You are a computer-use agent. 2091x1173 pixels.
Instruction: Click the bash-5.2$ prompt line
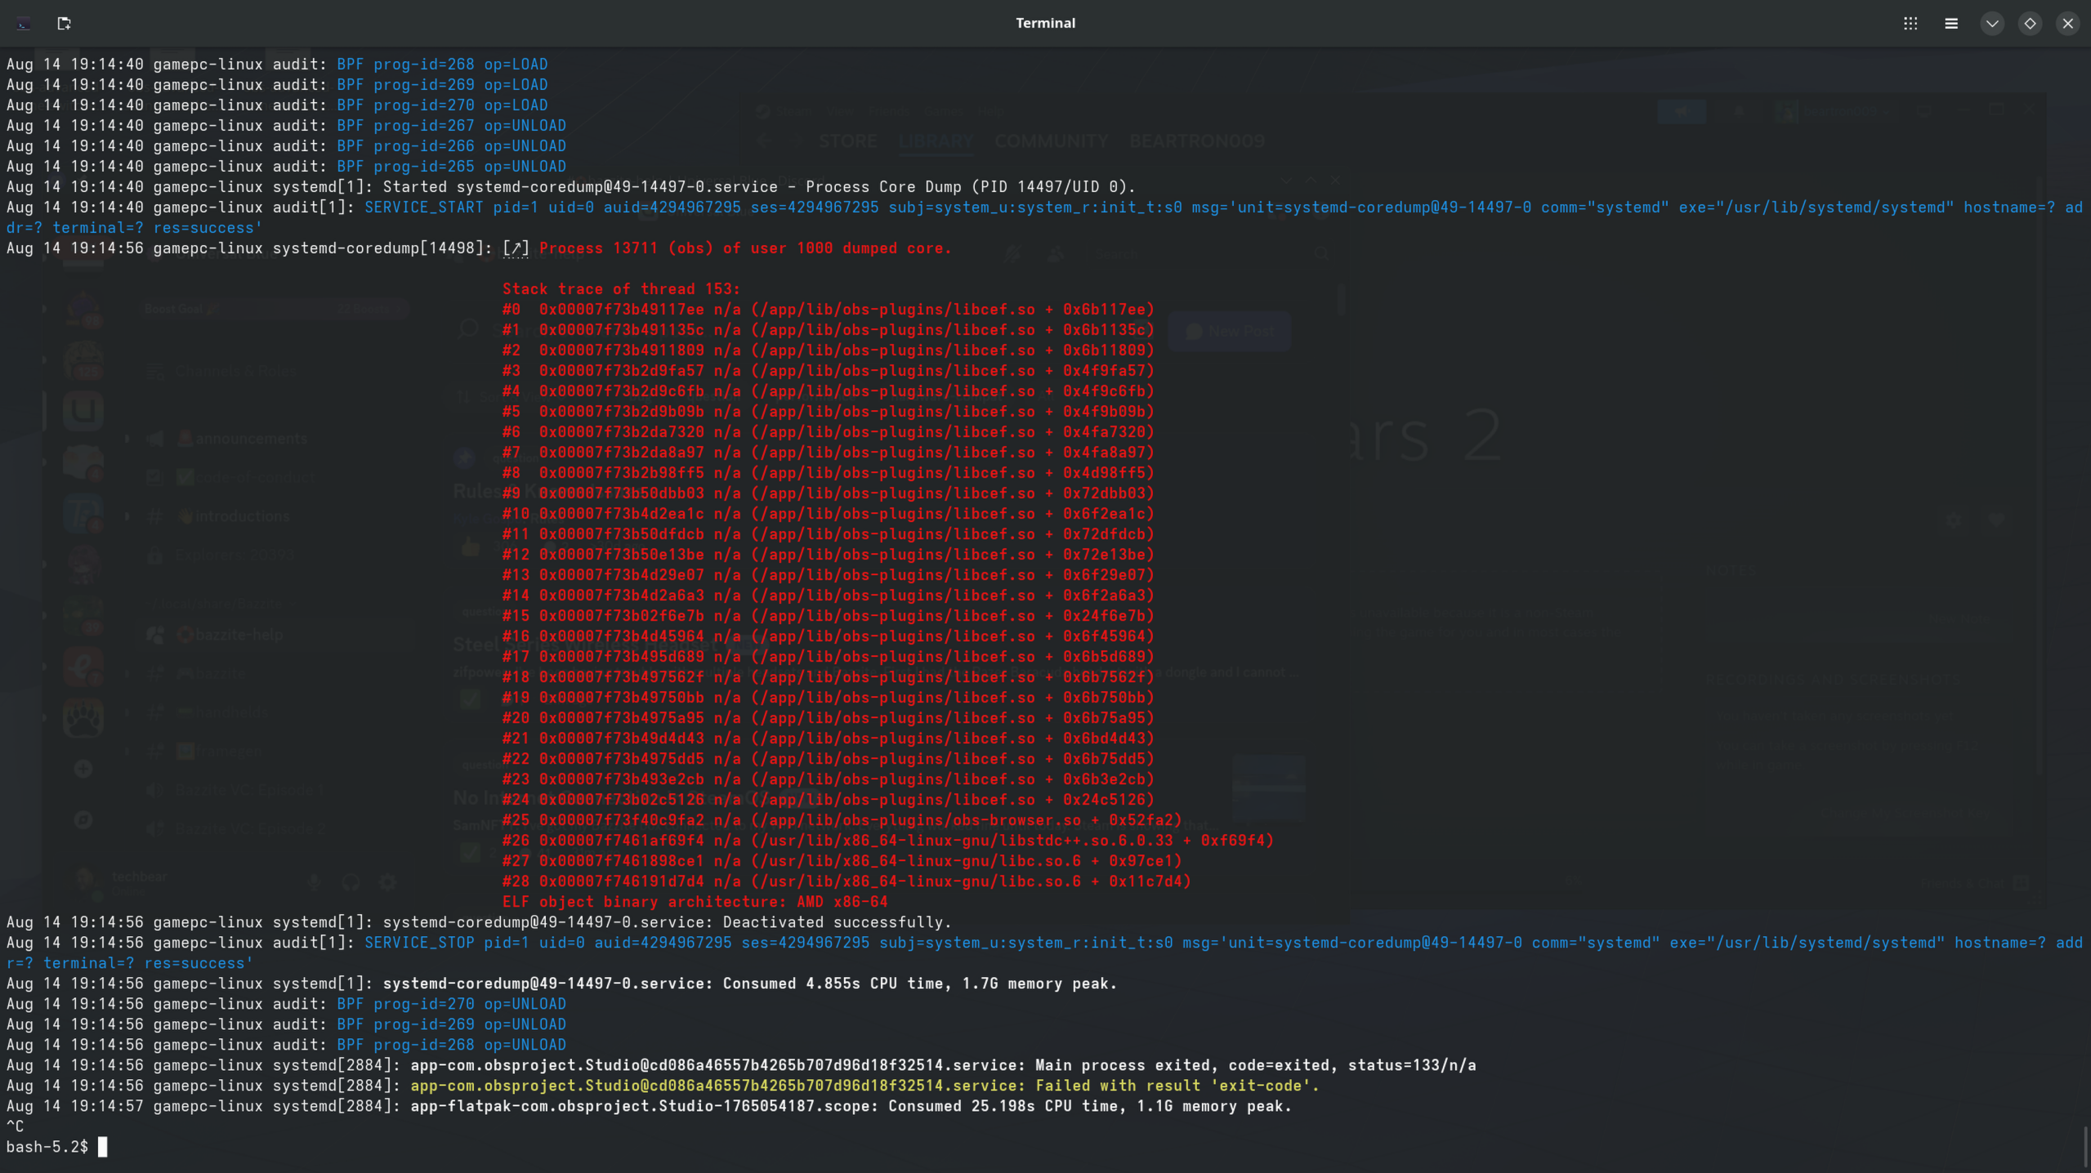point(56,1147)
